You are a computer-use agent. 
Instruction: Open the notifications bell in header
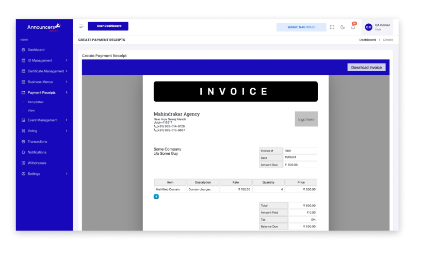(353, 27)
